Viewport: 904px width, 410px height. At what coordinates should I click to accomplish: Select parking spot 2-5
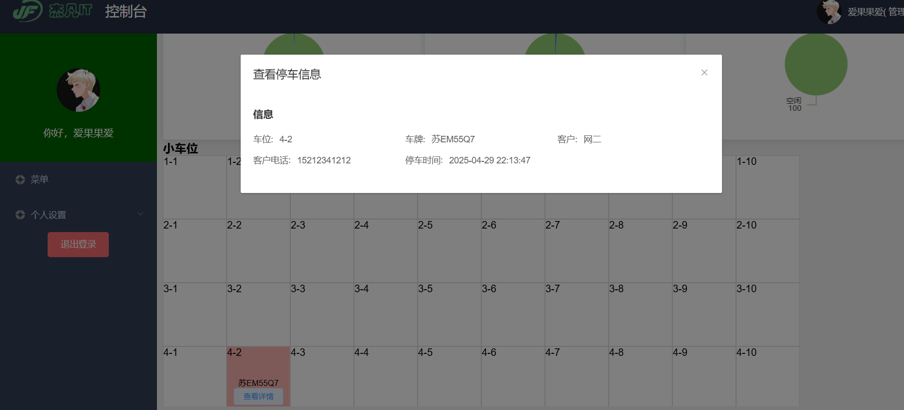click(449, 251)
